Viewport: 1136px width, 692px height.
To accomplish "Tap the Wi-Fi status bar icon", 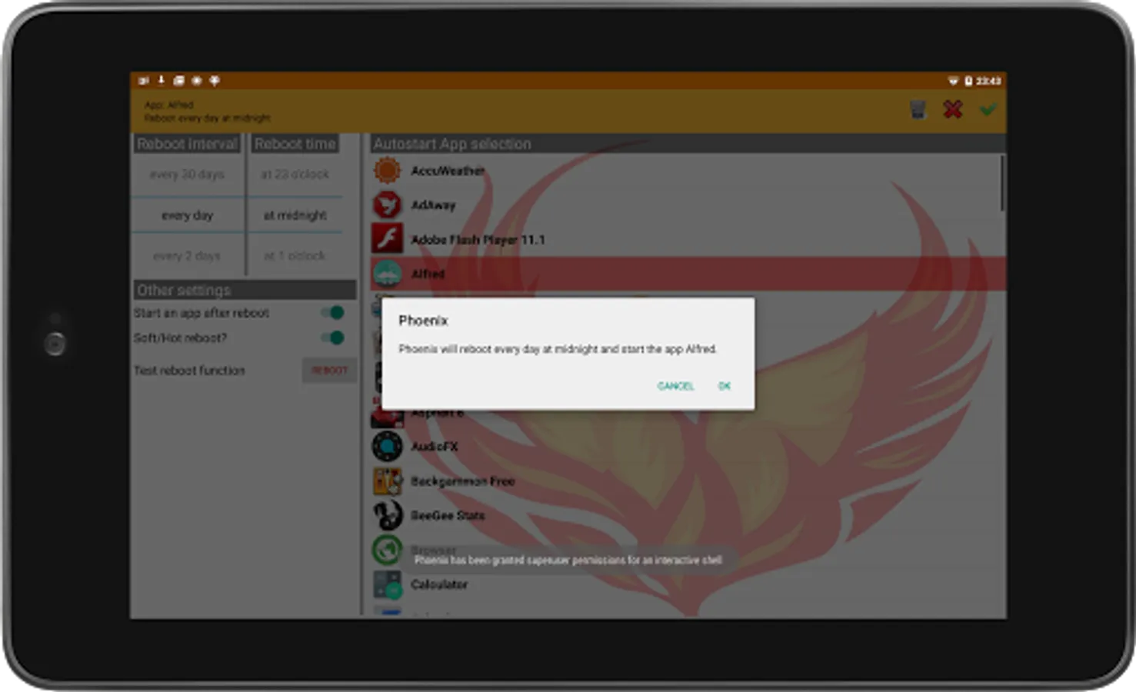I will click(953, 81).
